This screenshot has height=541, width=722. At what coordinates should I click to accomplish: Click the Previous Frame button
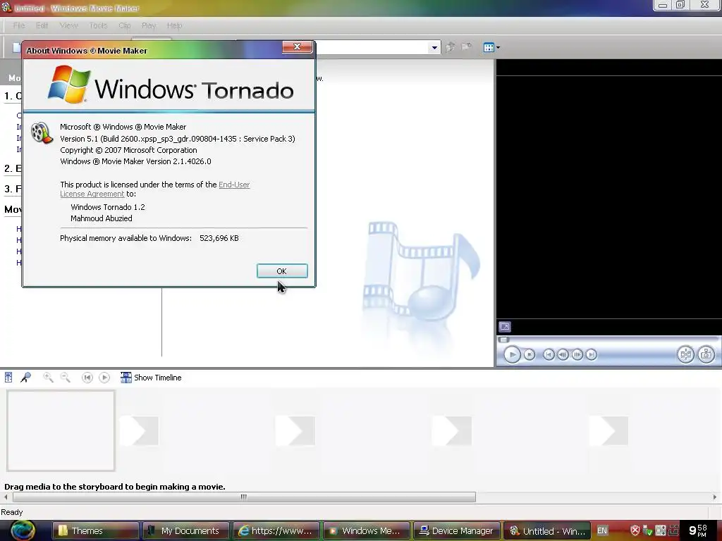coord(563,355)
